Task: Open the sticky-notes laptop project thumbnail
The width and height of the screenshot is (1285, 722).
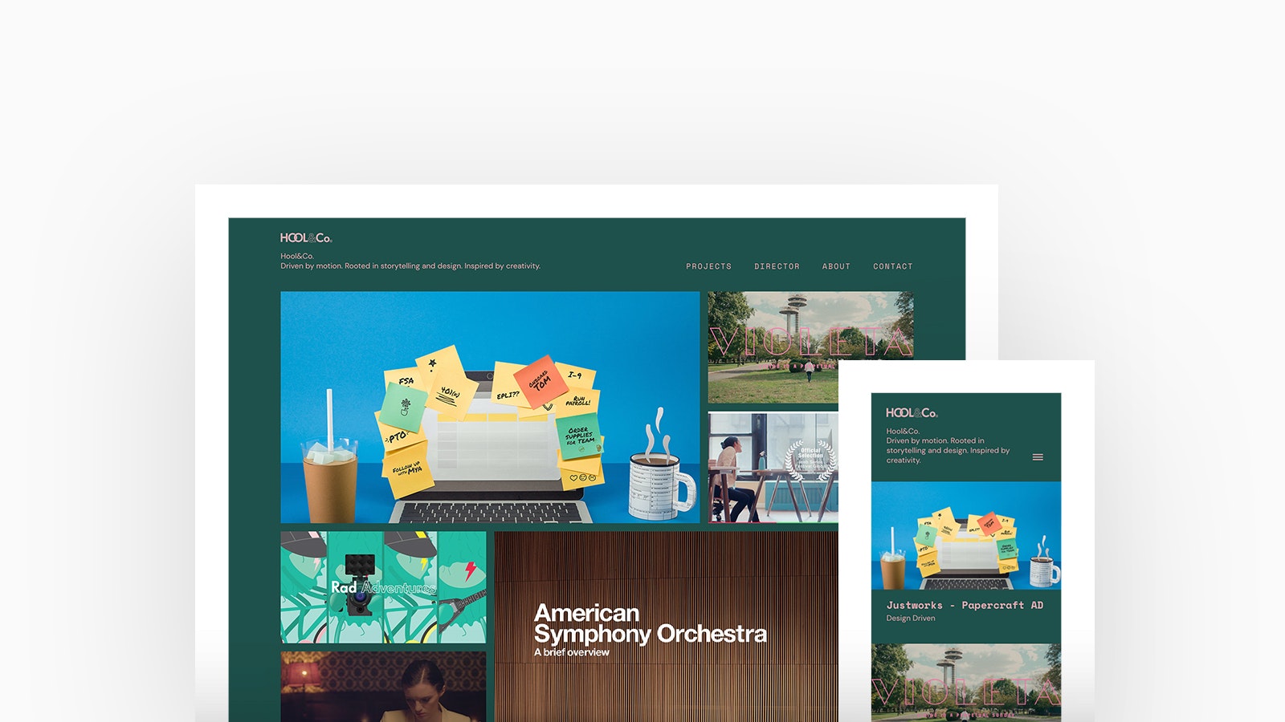Action: pyautogui.click(x=490, y=408)
